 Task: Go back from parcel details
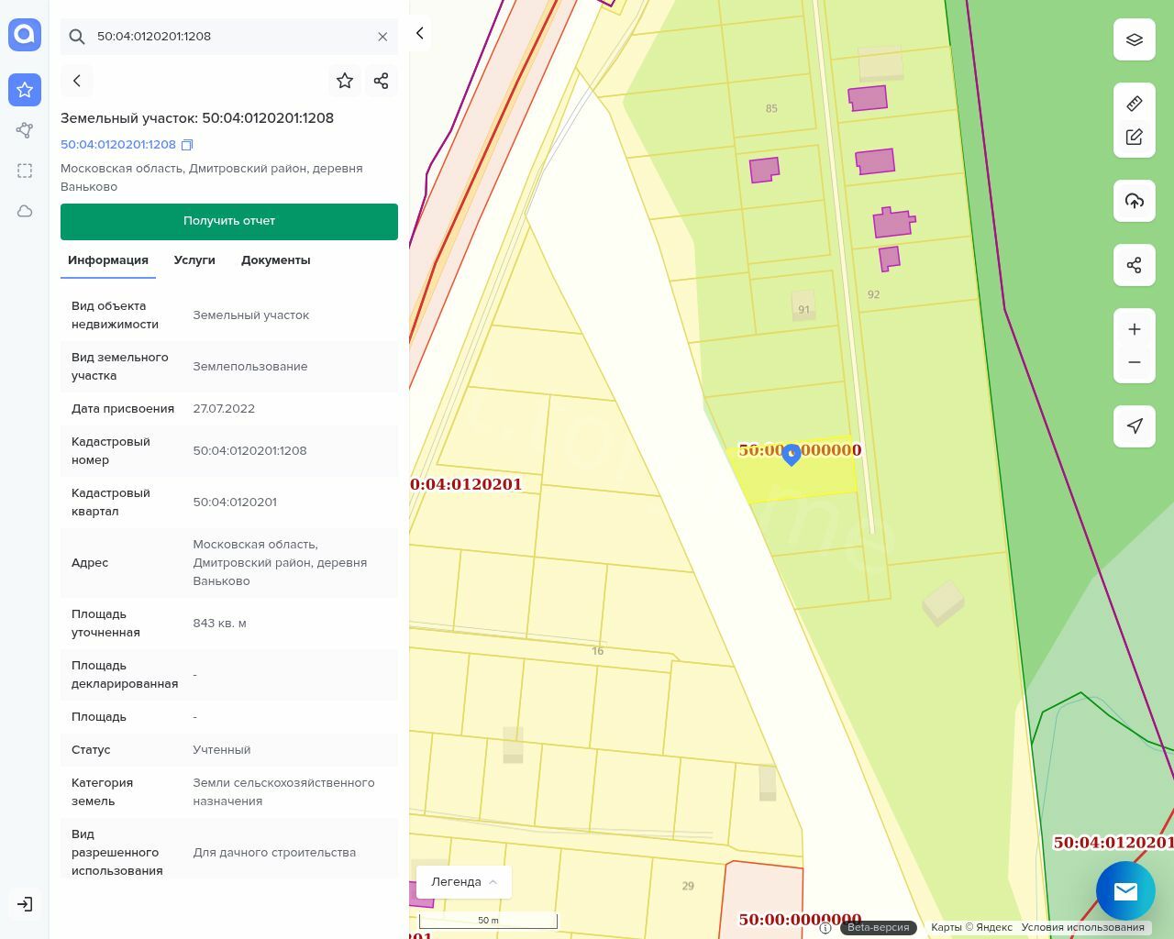(x=77, y=81)
